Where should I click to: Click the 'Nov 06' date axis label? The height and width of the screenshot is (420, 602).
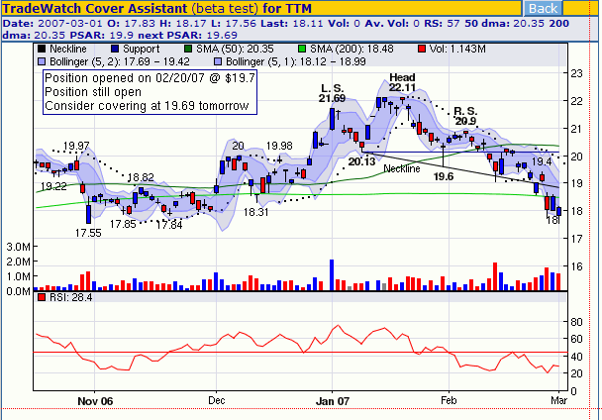click(x=95, y=401)
